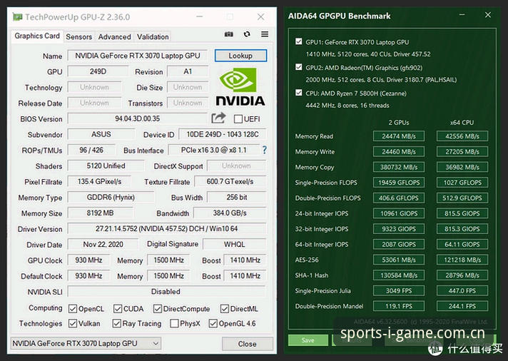Click the Memory Copy 380732 MB/s result

[x=399, y=167]
